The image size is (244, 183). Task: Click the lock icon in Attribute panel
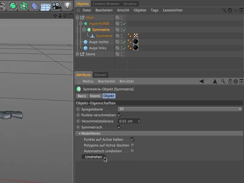coord(230,81)
